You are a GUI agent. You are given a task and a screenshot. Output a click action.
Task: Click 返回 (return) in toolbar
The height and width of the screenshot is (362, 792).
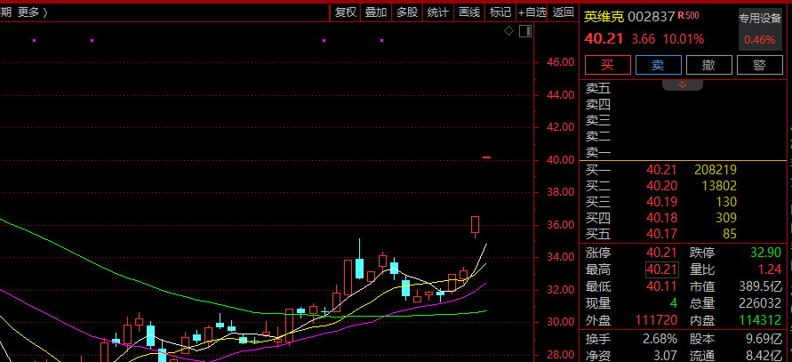point(564,12)
